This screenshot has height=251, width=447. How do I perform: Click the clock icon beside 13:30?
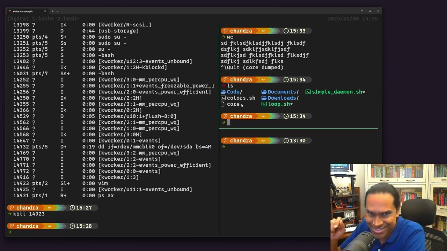click(286, 140)
